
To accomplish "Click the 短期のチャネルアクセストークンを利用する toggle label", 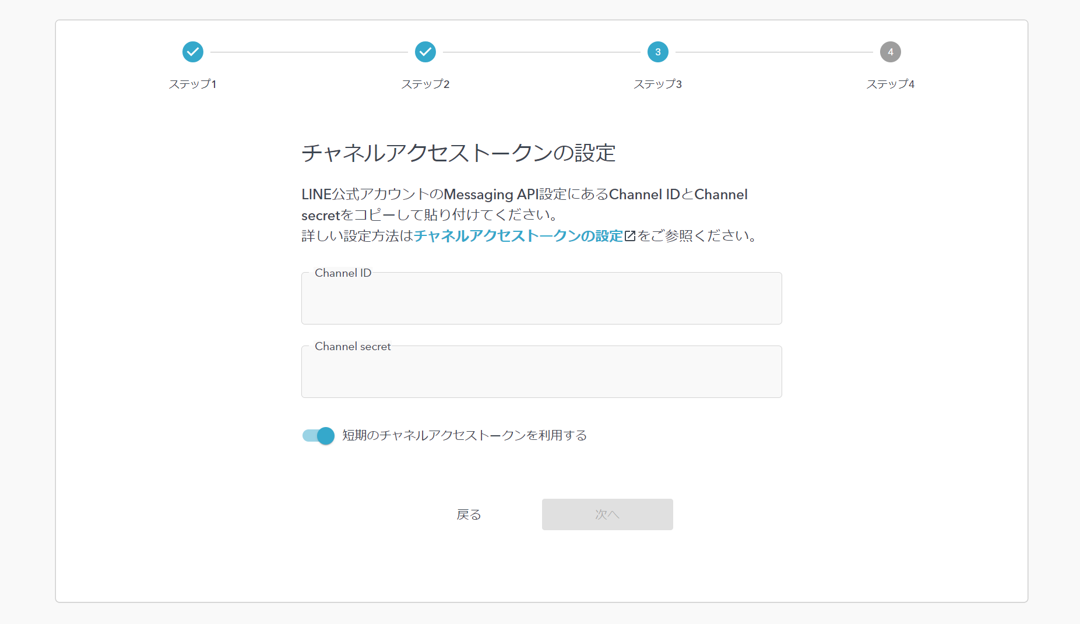I will pos(464,435).
